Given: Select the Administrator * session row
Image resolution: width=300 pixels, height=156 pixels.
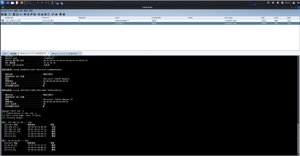Looking at the screenshot, I should click(x=150, y=21).
